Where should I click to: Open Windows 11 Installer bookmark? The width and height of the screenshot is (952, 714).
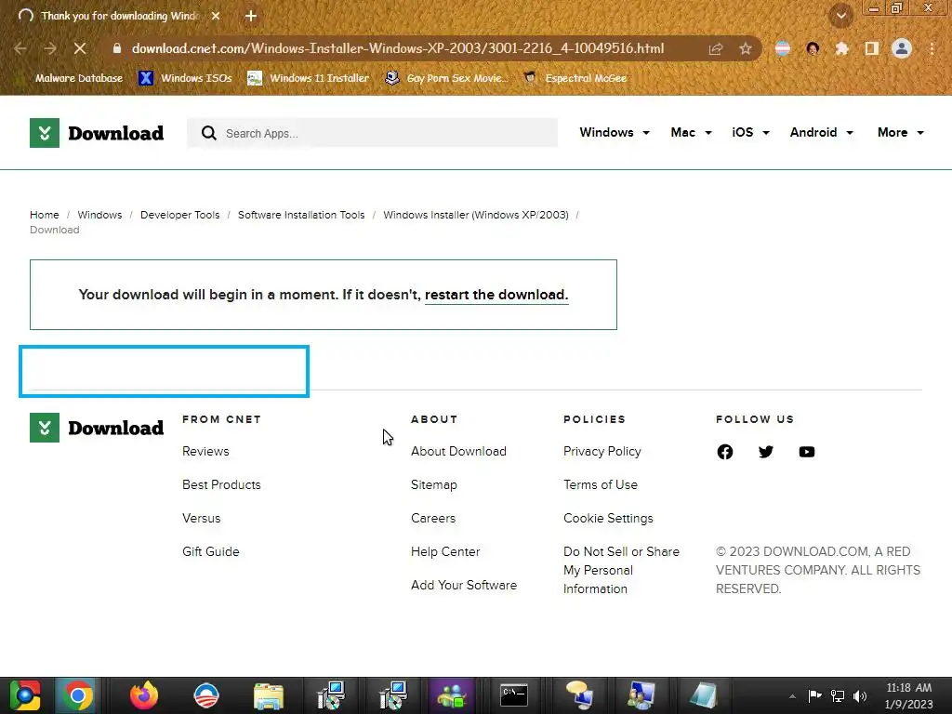308,78
